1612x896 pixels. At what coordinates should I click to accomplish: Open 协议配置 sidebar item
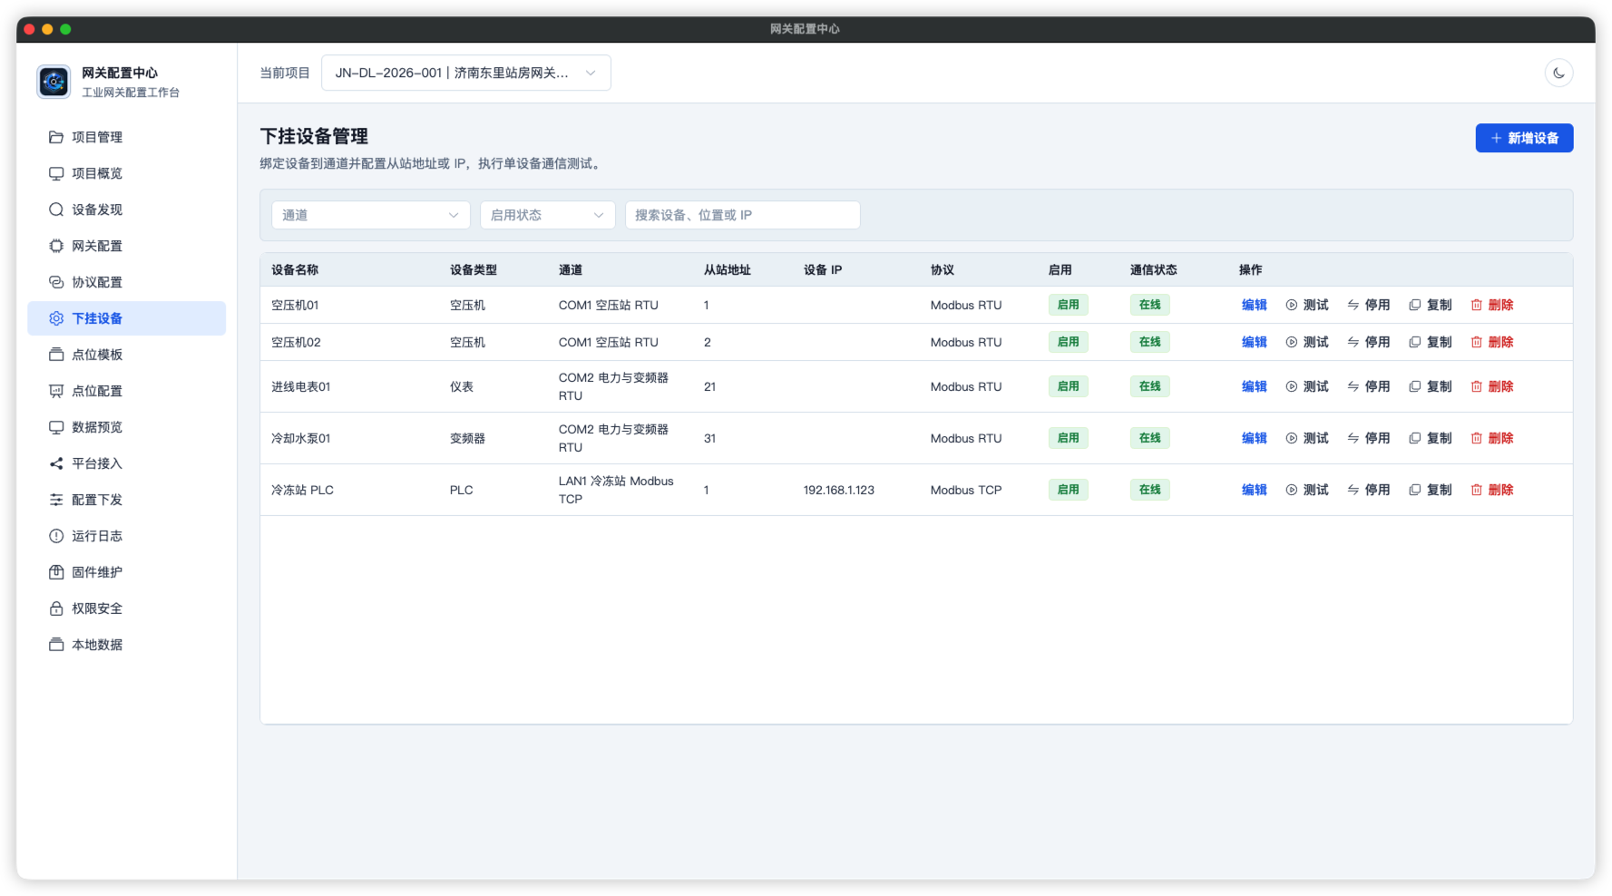(126, 282)
